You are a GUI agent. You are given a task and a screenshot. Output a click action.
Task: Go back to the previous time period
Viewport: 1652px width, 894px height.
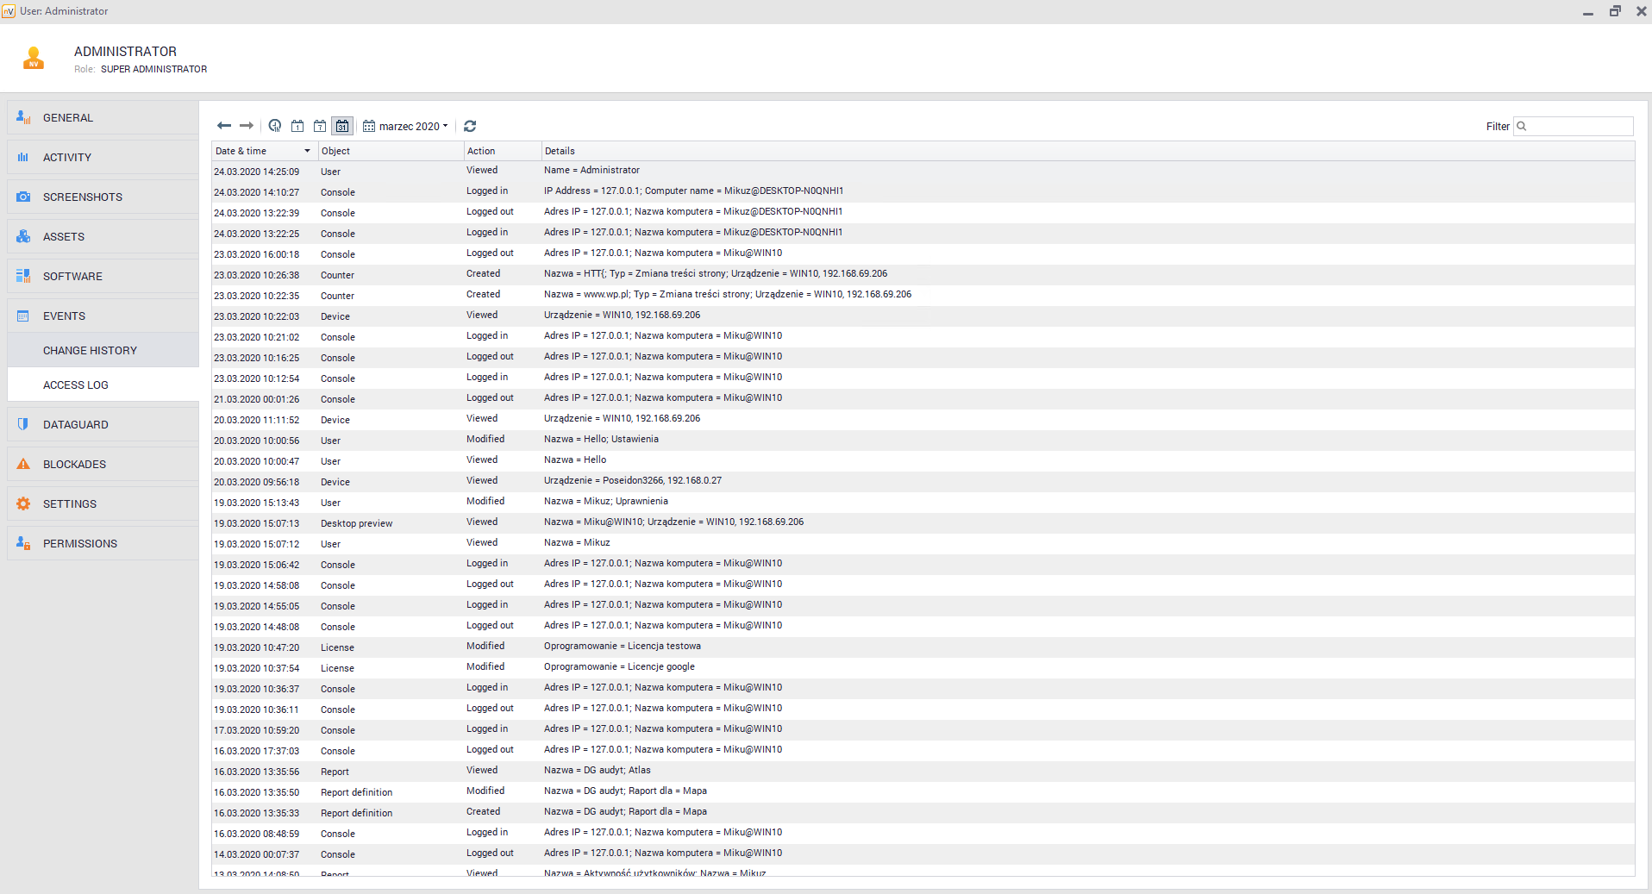(224, 126)
